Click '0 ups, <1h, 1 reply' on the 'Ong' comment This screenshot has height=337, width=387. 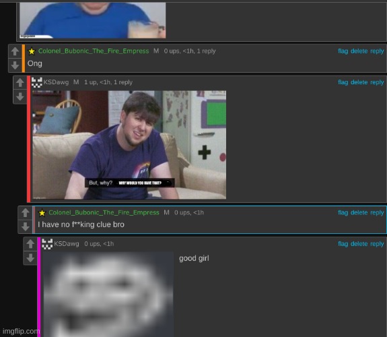coord(190,51)
